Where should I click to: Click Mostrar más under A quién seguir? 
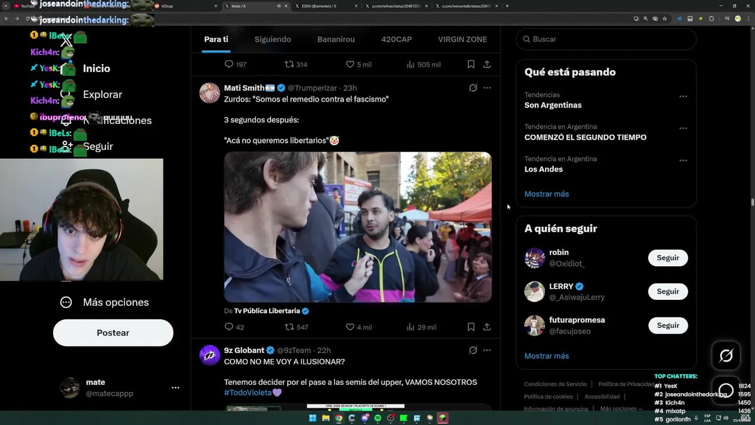click(547, 356)
